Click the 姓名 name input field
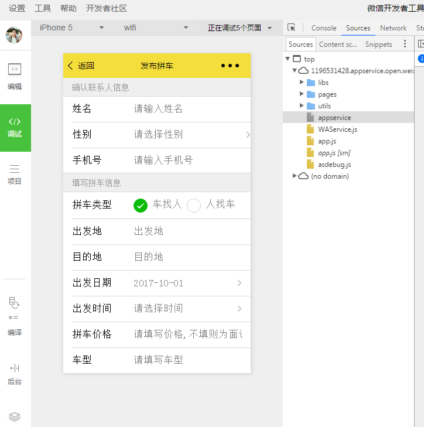Viewport: 424px width, 427px height. (x=187, y=109)
